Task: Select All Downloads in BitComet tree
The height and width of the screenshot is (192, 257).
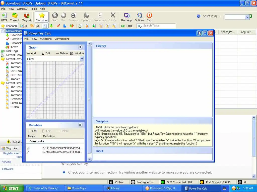Action: 14,31
